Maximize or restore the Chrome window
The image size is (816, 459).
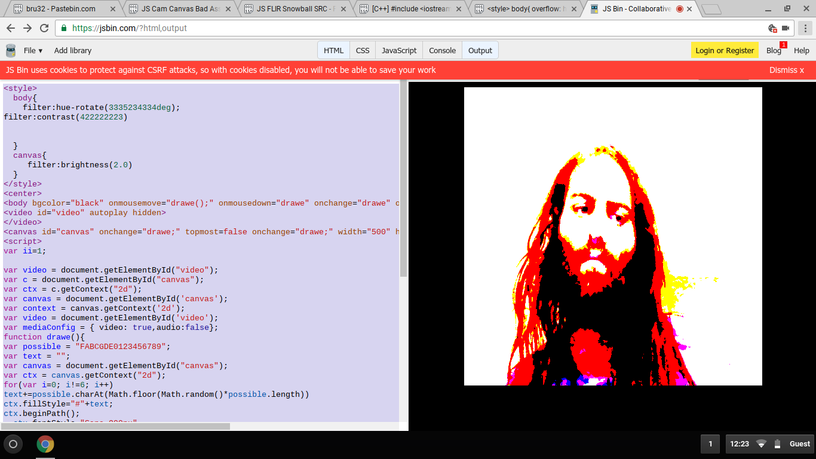(787, 8)
